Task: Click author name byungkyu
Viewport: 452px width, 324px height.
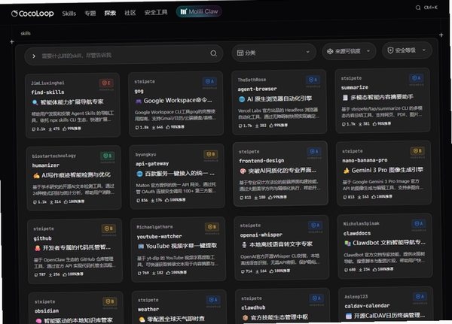Action: (145, 155)
